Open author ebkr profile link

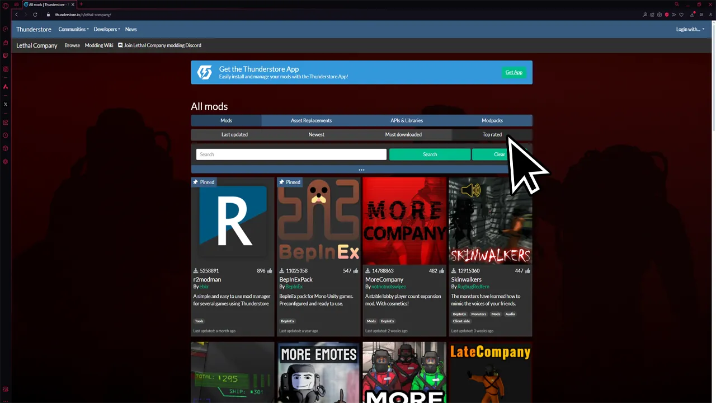204,287
